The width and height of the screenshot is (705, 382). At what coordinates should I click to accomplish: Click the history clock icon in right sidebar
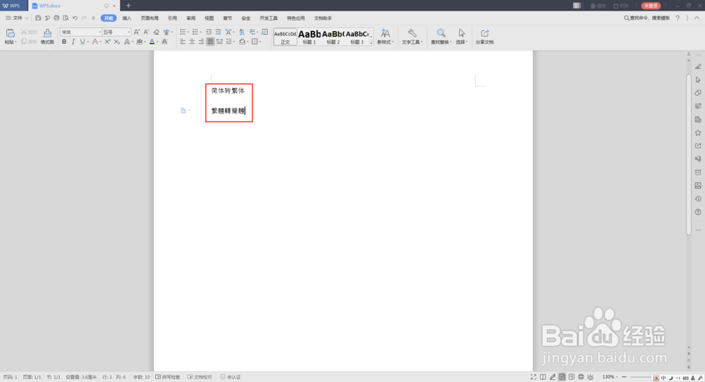[698, 199]
